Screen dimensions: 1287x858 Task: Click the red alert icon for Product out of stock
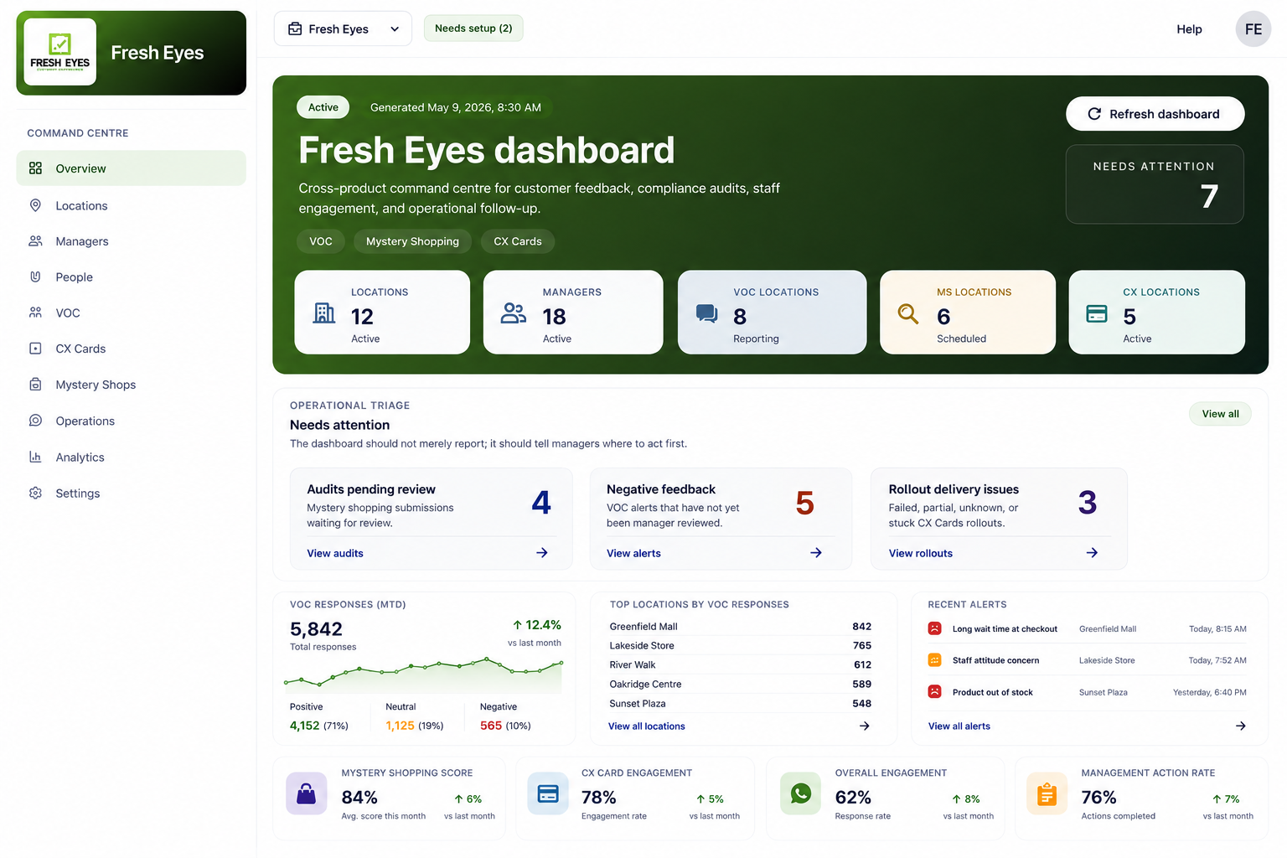pos(934,692)
